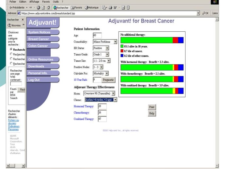Open the Ordinateurs link

14,126
